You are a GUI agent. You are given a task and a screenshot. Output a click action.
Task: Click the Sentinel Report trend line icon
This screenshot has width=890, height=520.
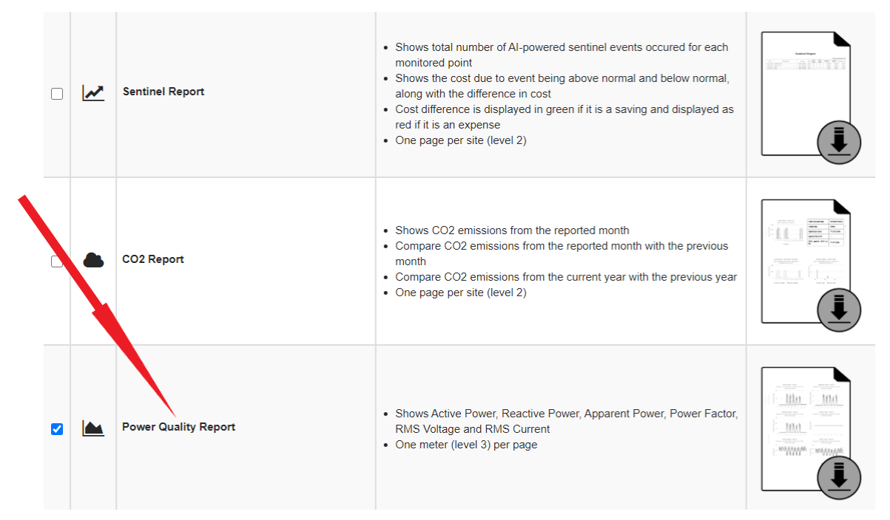click(x=93, y=93)
